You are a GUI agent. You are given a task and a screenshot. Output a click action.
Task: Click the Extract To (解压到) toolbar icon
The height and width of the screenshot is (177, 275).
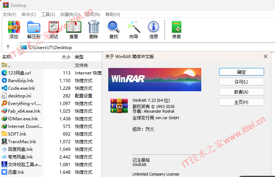point(34,27)
